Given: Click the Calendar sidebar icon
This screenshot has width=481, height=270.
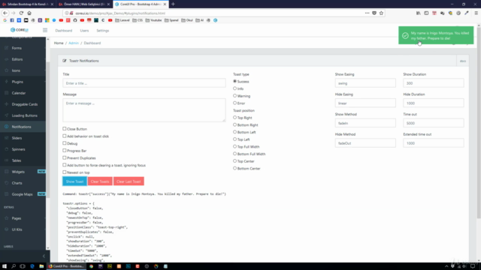Looking at the screenshot, I should coord(7,93).
